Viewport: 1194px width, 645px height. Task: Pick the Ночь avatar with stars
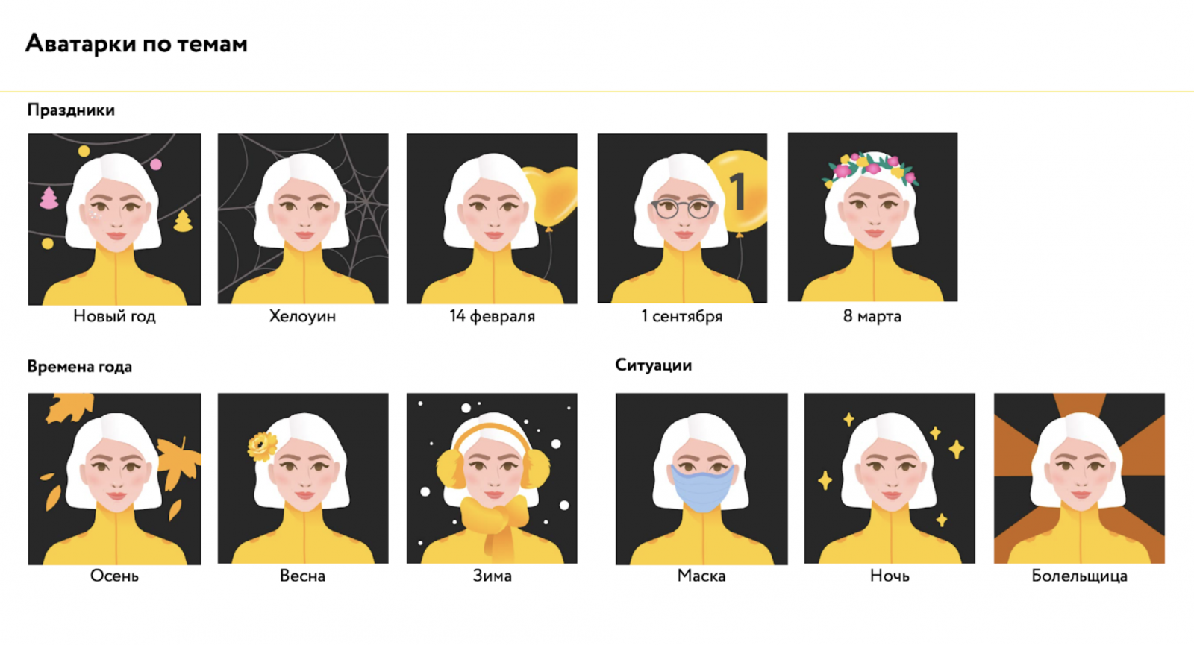(890, 478)
